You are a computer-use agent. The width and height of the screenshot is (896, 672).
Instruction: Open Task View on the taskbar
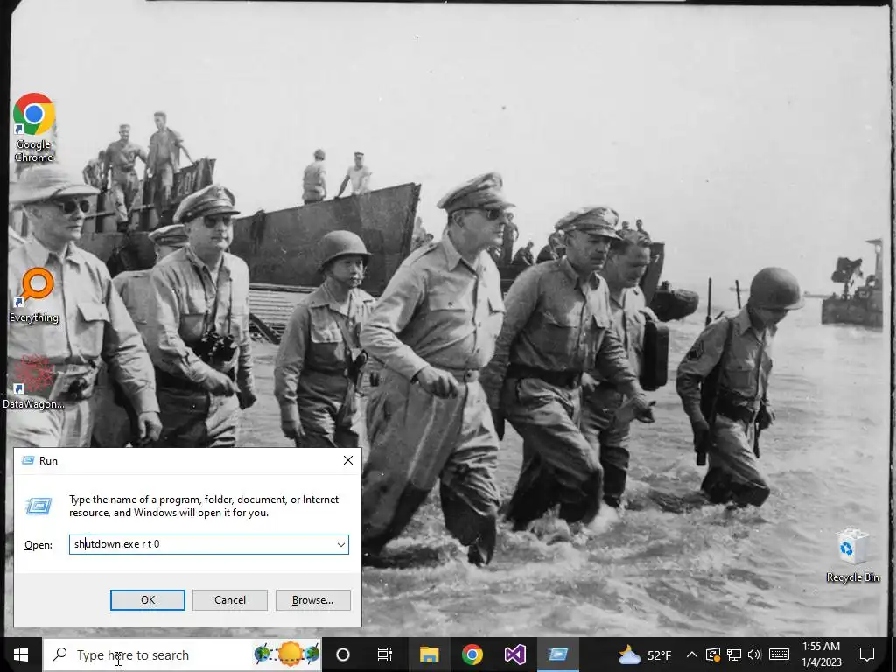click(x=385, y=654)
